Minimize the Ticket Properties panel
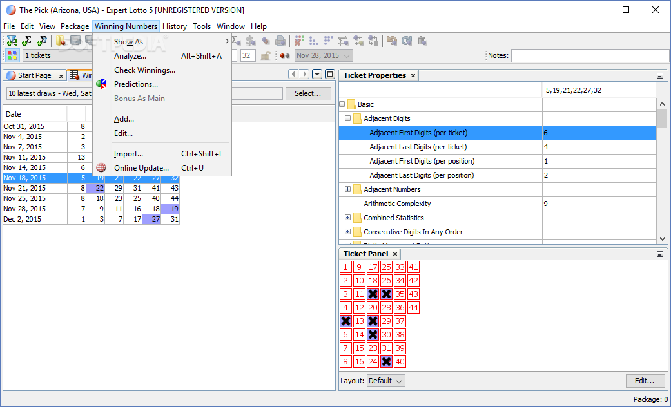Viewport: 671px width, 407px height. [x=660, y=76]
